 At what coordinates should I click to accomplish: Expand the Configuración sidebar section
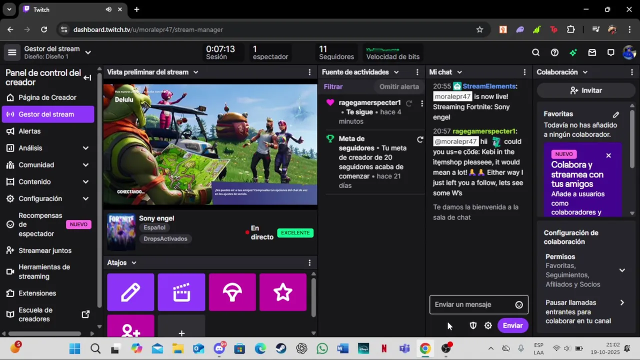coord(85,198)
